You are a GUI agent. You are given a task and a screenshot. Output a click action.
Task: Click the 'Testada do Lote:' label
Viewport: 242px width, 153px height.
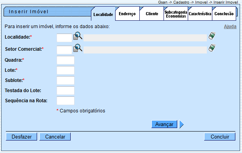pyautogui.click(x=23, y=91)
